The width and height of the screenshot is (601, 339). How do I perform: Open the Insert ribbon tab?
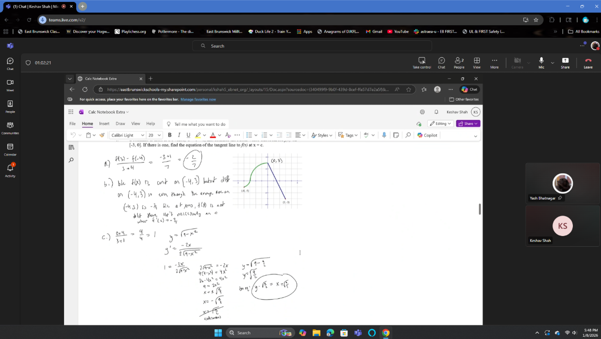[104, 123]
